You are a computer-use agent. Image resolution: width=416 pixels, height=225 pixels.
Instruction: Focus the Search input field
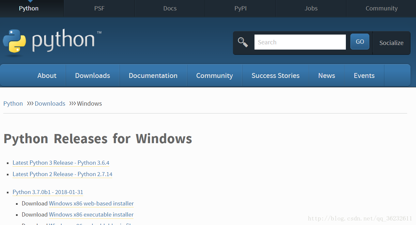(x=300, y=42)
